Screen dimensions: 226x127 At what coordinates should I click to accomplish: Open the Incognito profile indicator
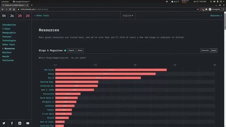tap(214, 9)
